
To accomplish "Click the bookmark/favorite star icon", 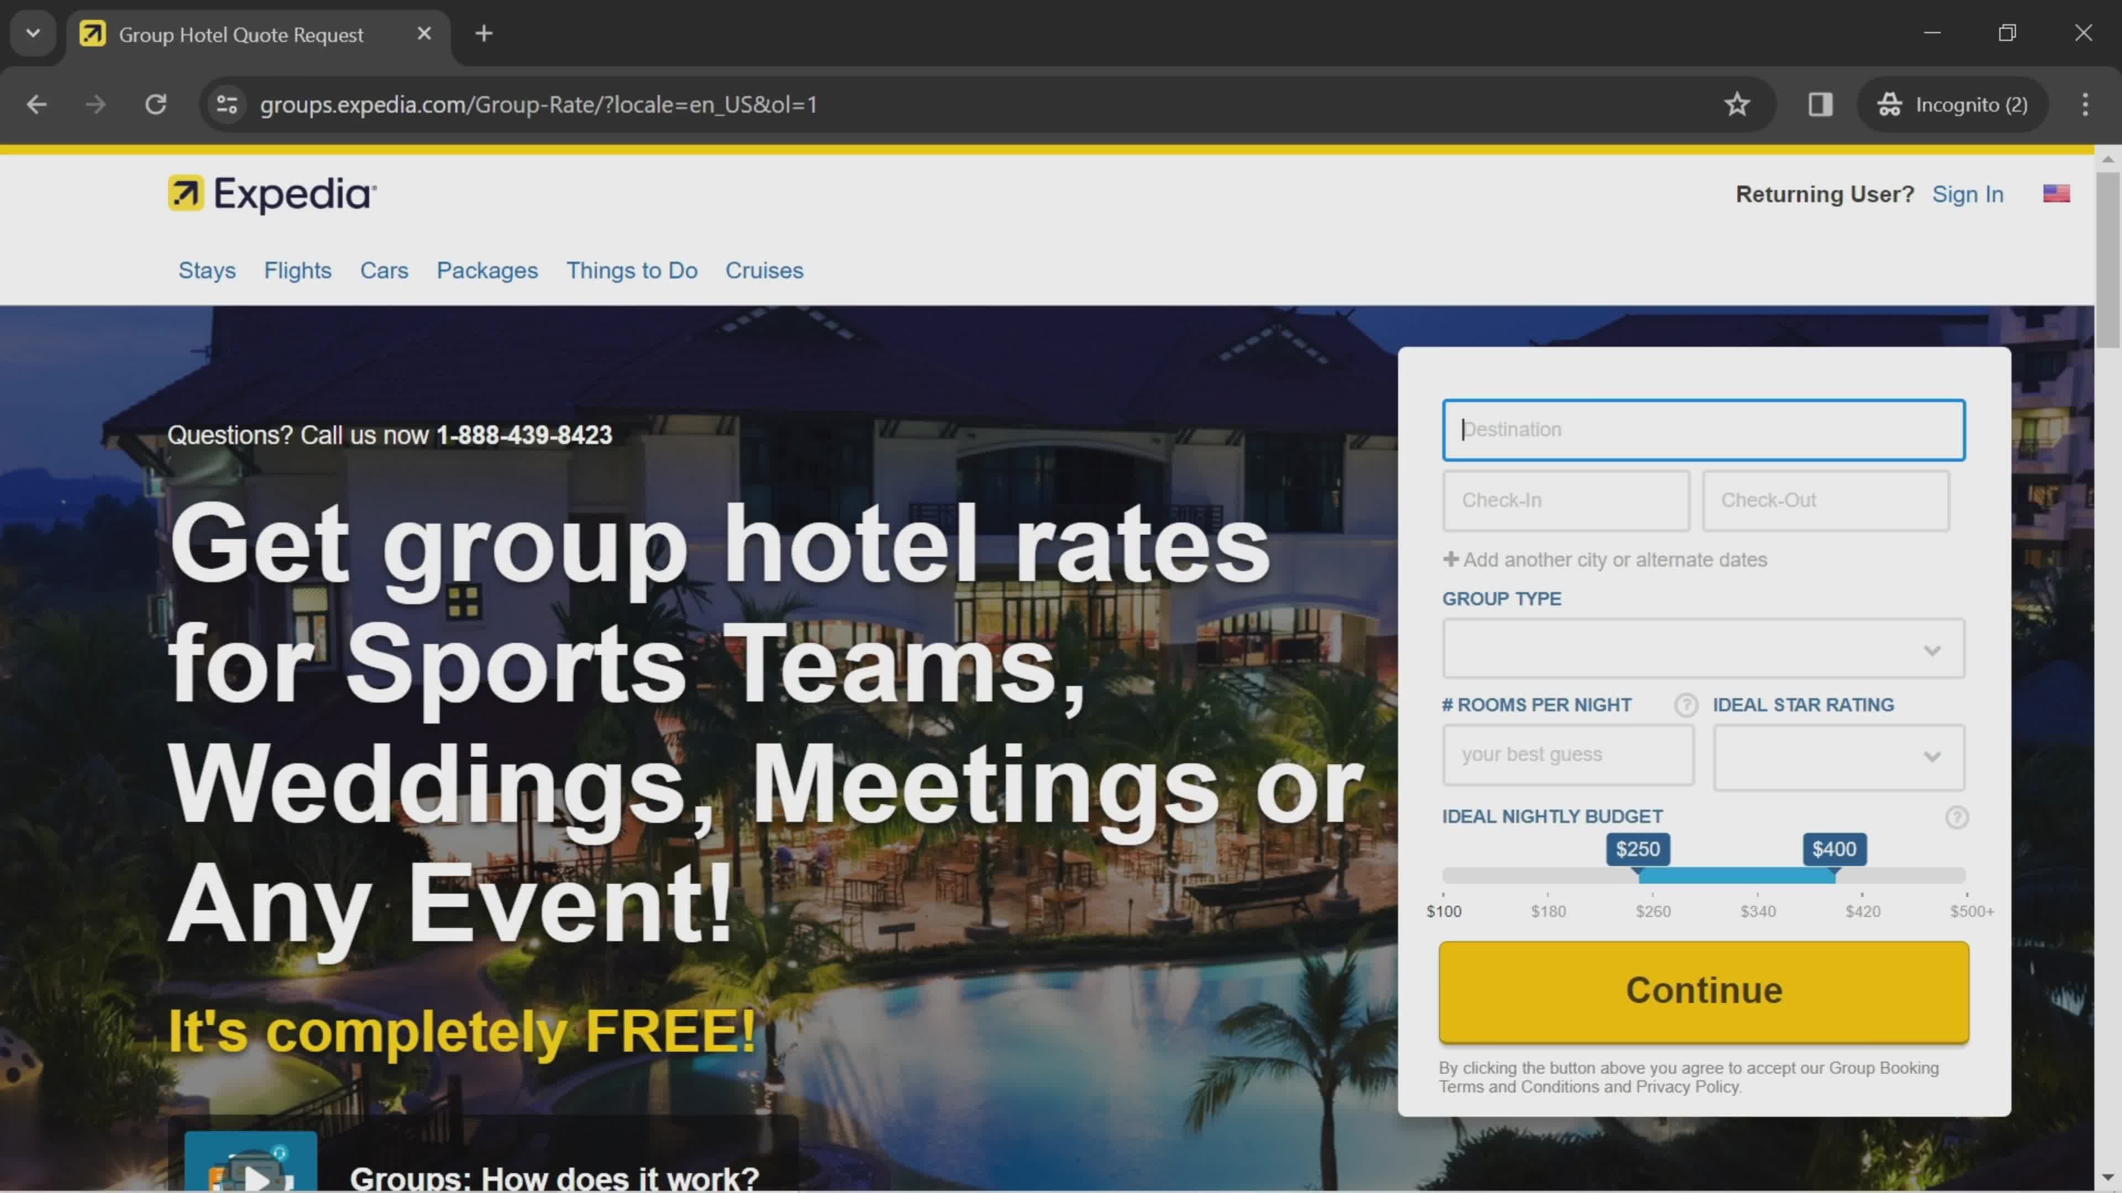I will coord(1737,103).
